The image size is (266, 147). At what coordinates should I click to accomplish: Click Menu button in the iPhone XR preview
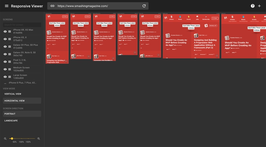click(x=65, y=17)
